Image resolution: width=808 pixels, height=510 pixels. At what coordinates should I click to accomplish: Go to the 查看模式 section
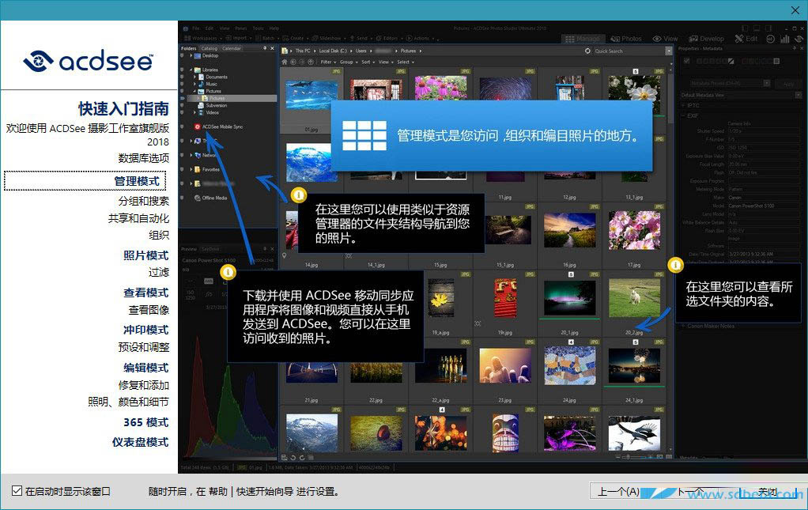[x=145, y=293]
